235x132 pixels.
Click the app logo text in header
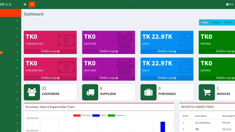pyautogui.click(x=6, y=4)
